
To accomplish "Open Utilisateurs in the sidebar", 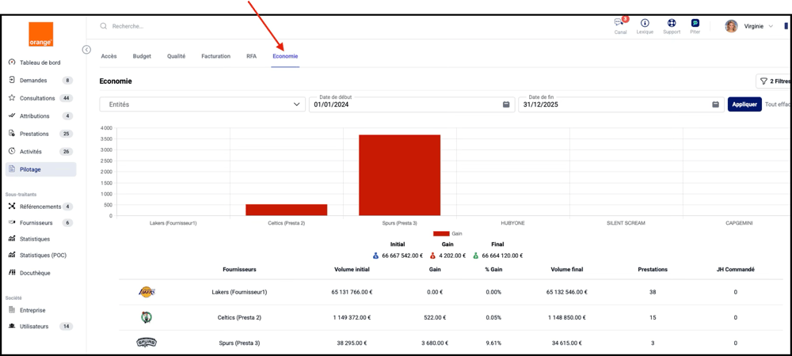I will 34,326.
